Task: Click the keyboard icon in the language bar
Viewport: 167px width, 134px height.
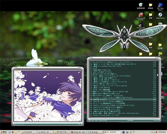Action: pyautogui.click(x=127, y=132)
